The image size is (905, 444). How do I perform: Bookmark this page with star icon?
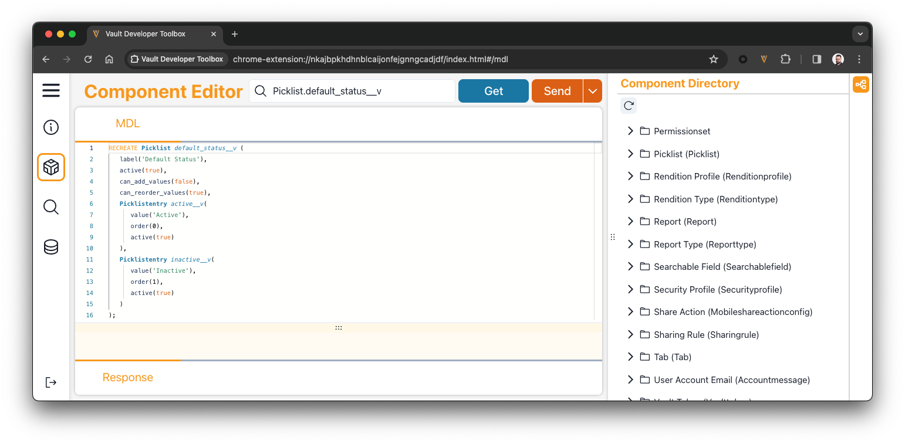[714, 59]
